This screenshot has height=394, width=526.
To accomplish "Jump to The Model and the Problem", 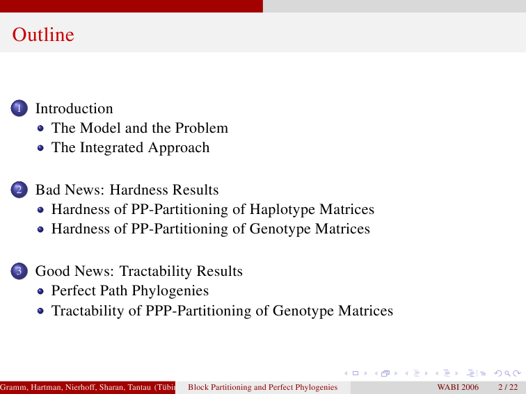I will [x=140, y=128].
